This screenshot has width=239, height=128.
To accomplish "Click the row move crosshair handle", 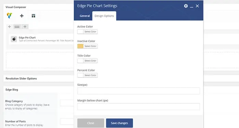I will (10, 27).
